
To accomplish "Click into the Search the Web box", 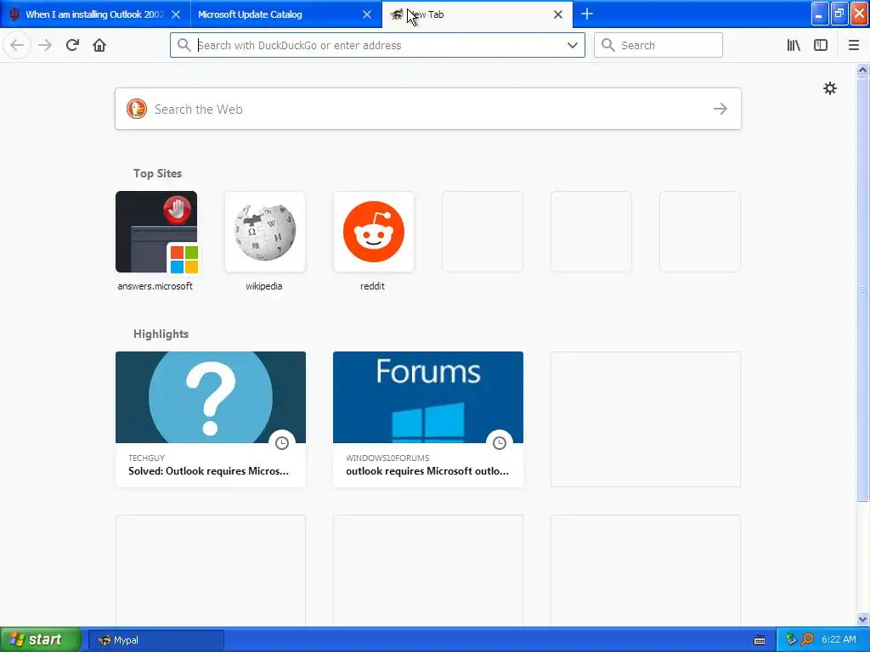I will [x=428, y=109].
